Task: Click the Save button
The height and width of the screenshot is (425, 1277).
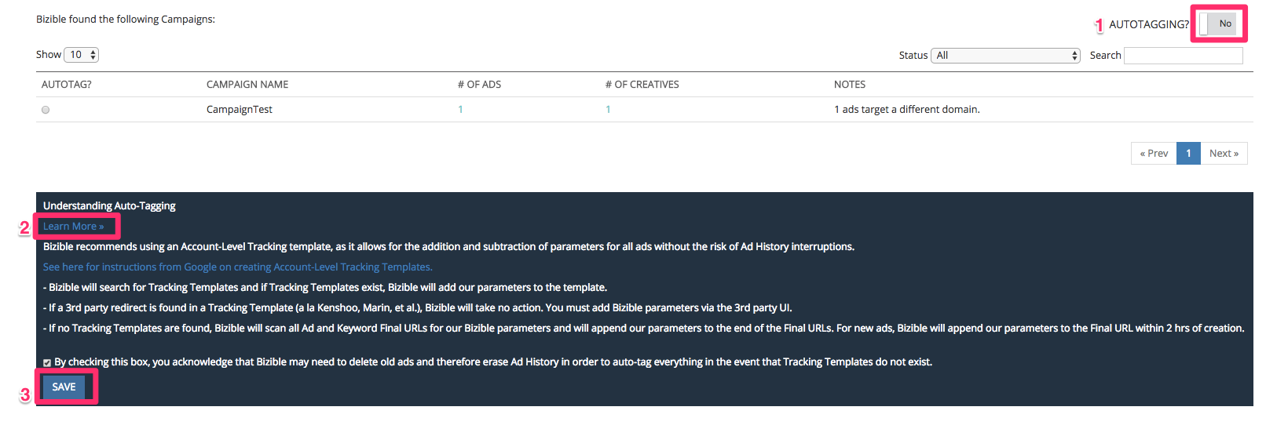Action: click(x=64, y=387)
